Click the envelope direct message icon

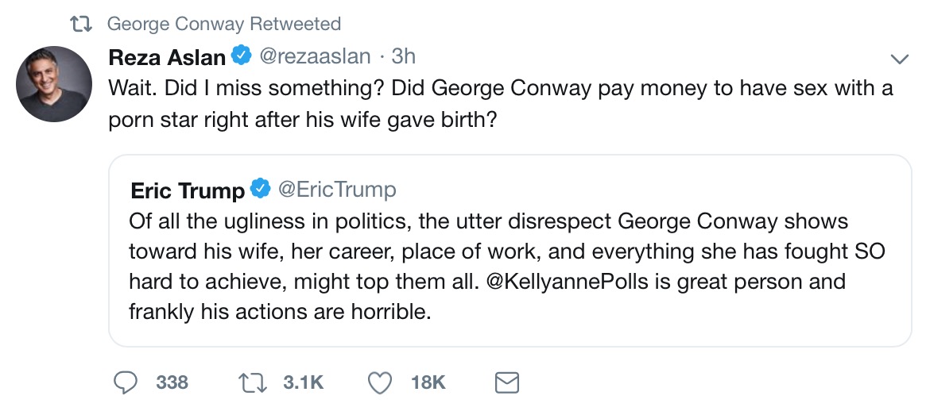507,383
